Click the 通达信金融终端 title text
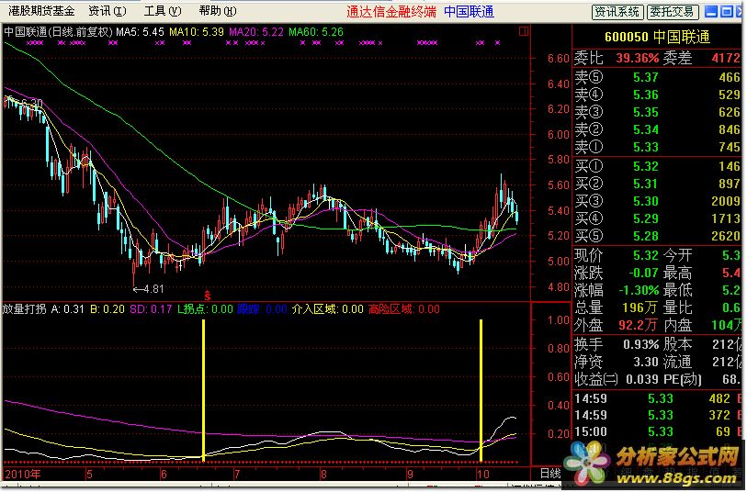The width and height of the screenshot is (747, 492). [391, 11]
